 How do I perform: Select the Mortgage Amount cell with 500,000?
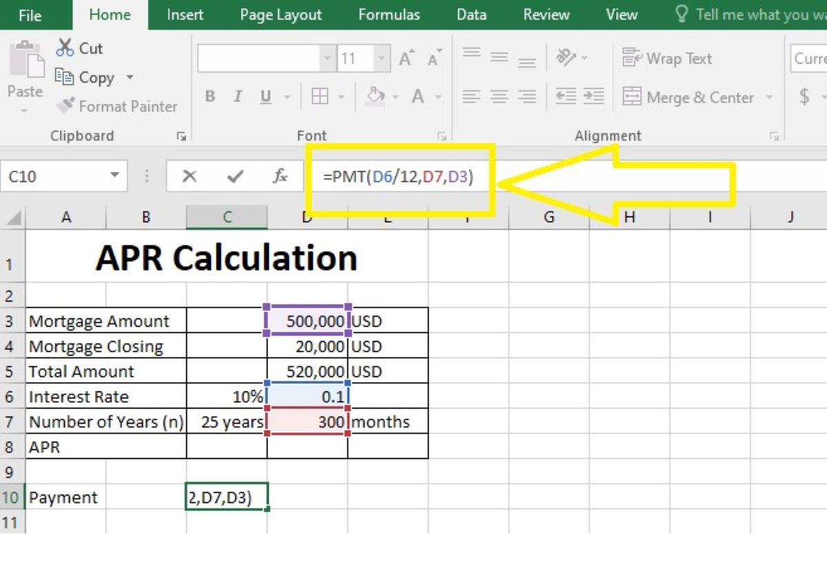coord(307,321)
